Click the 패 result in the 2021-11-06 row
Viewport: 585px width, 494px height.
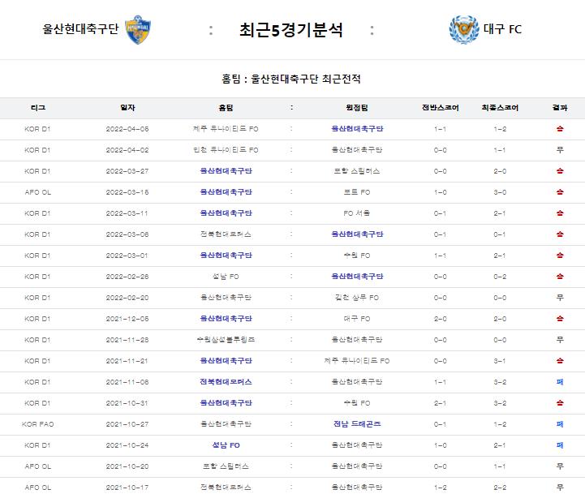(x=560, y=382)
